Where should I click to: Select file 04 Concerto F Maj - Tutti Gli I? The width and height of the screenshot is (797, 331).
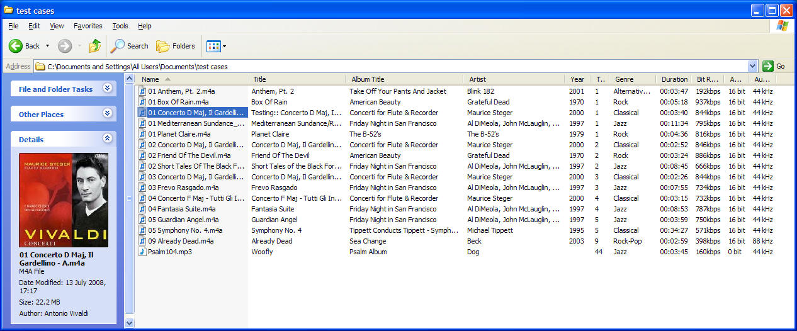191,198
